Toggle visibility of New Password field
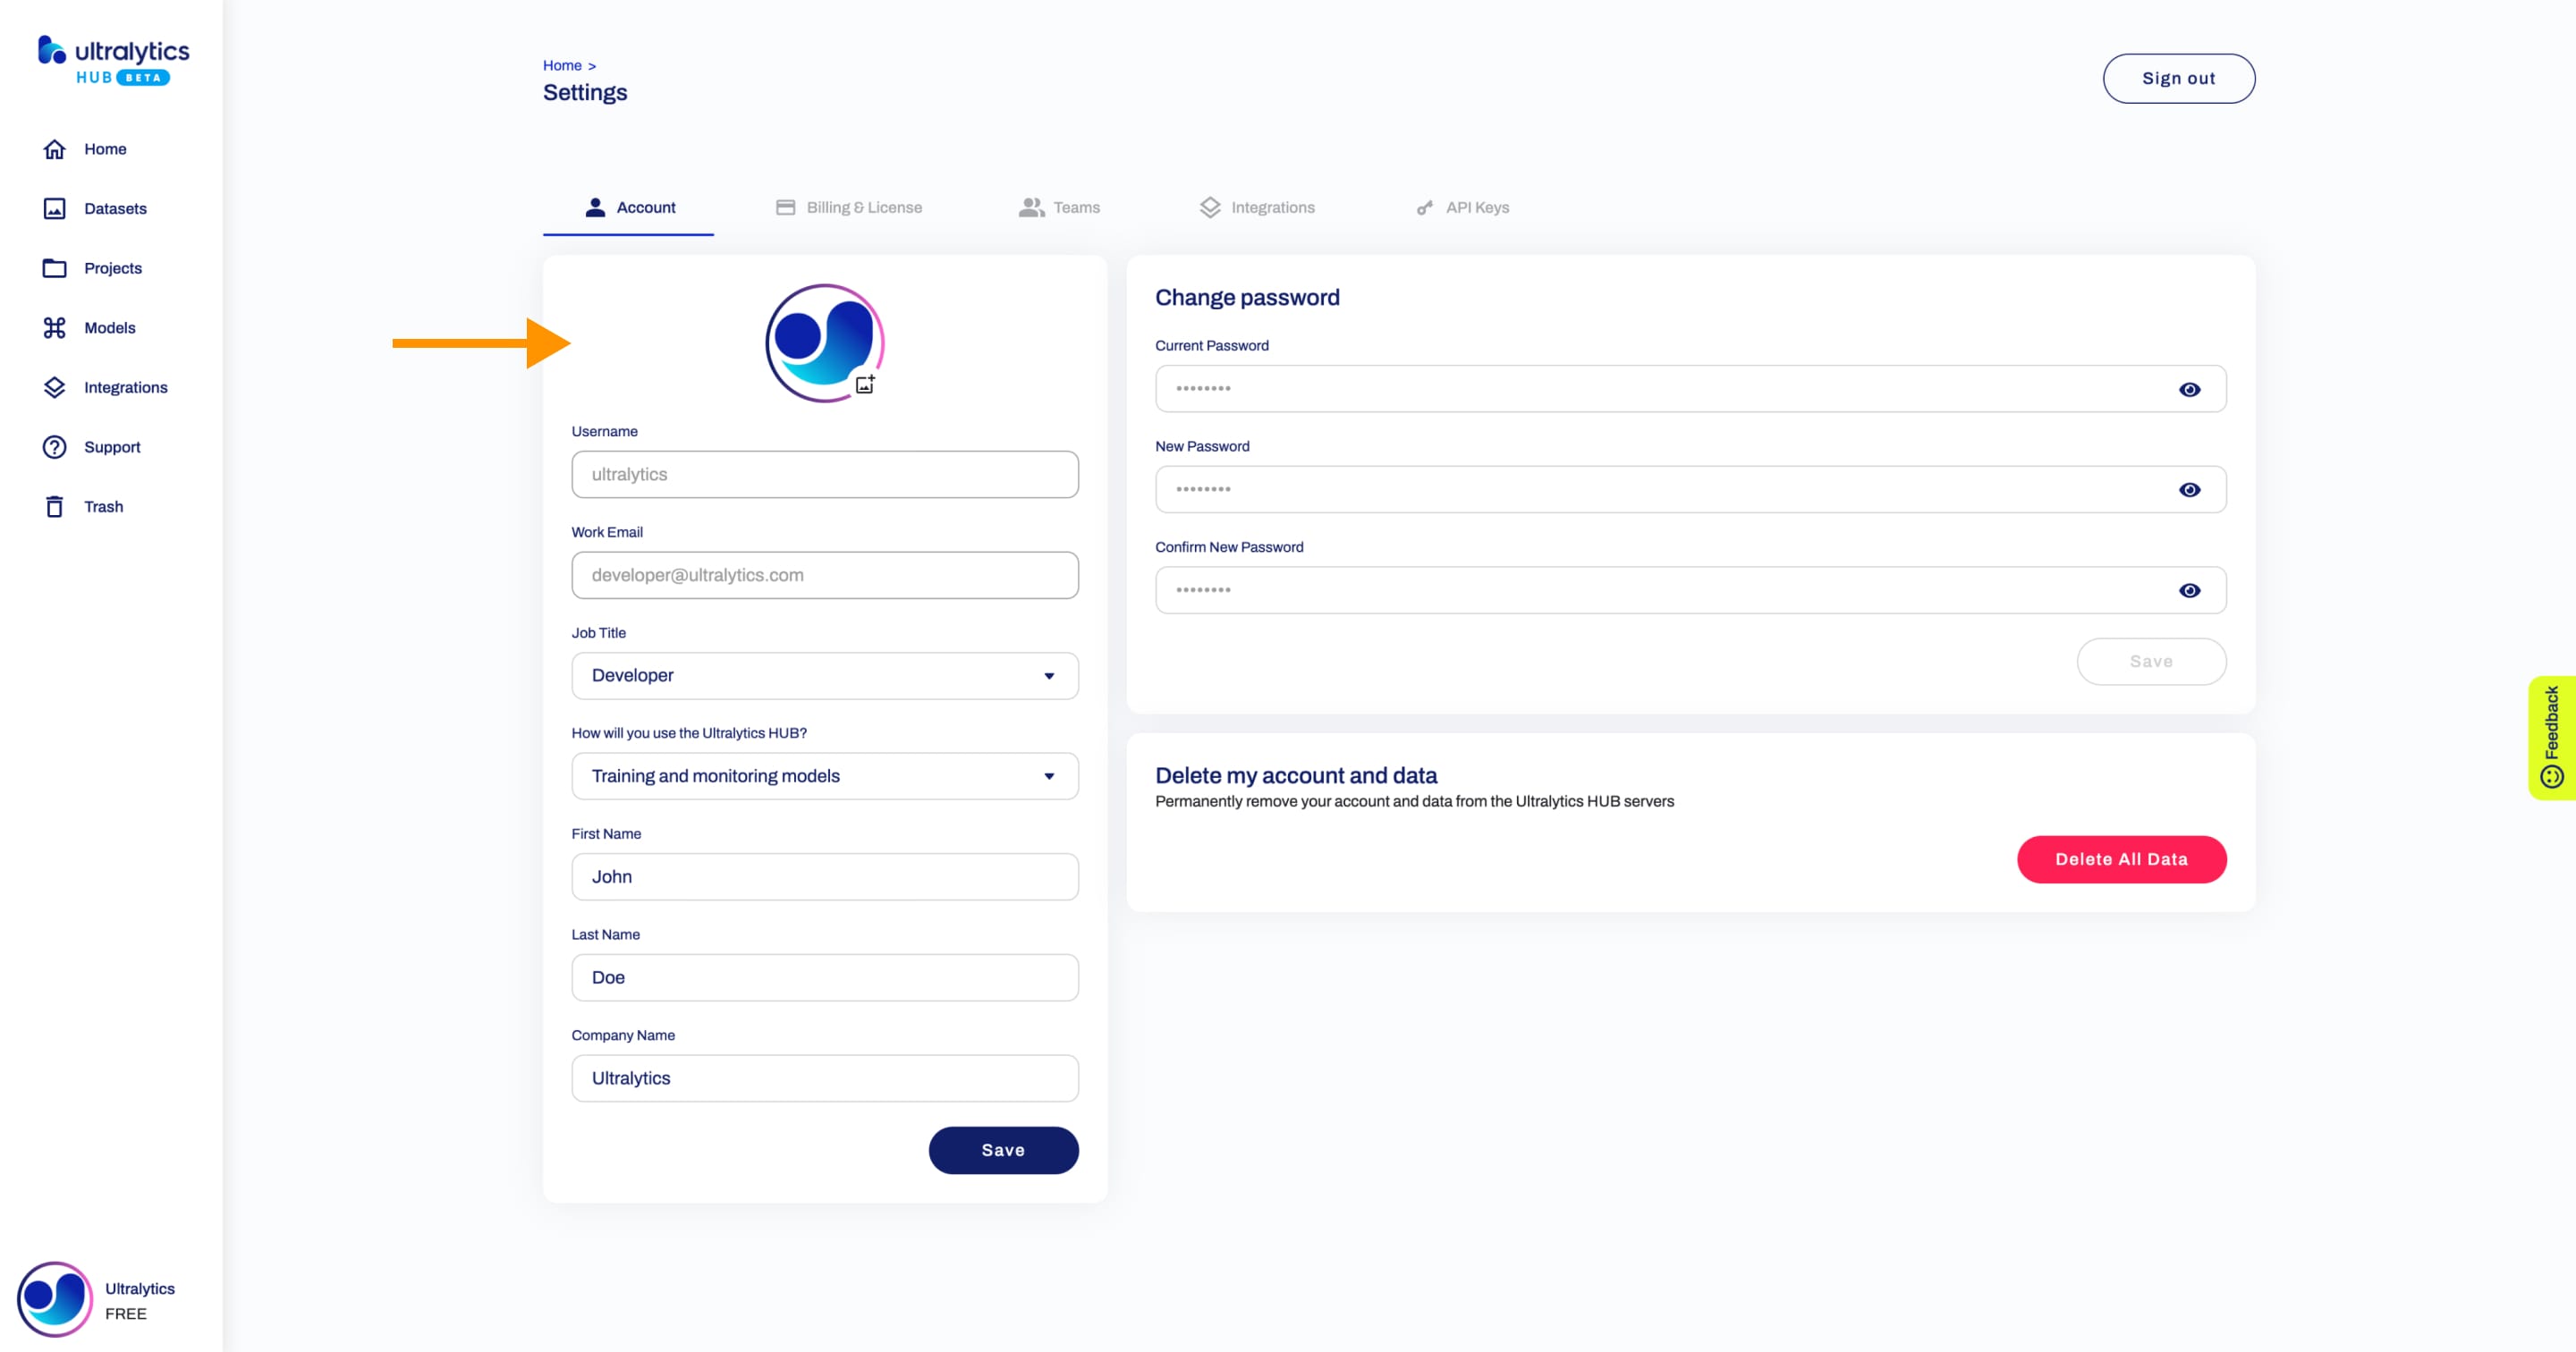The height and width of the screenshot is (1352, 2576). pos(2188,490)
